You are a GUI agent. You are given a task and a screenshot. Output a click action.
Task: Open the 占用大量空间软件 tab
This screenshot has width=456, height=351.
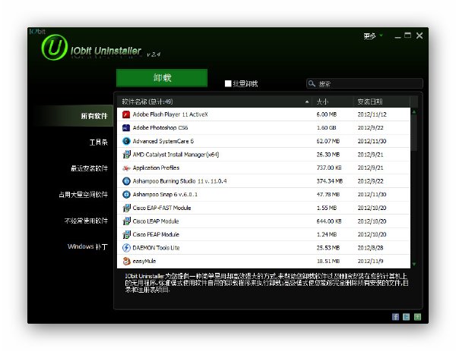[83, 194]
